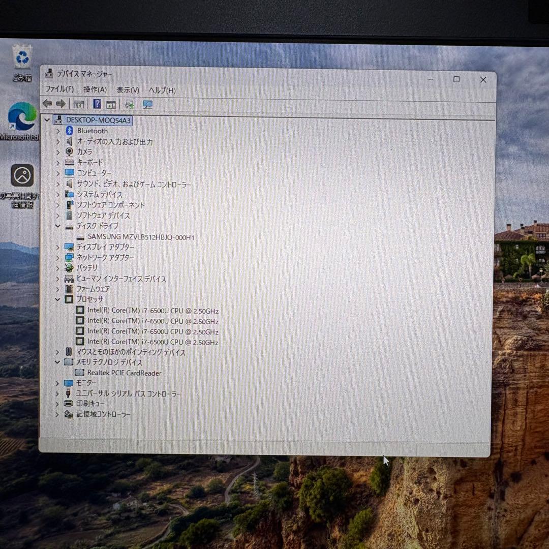549x549 pixels.
Task: Select the Realtek PCIE CardReader device
Action: pyautogui.click(x=124, y=373)
